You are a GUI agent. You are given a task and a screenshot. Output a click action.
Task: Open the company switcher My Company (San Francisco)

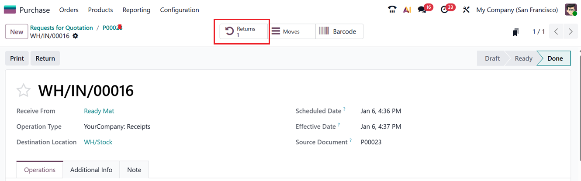click(517, 10)
